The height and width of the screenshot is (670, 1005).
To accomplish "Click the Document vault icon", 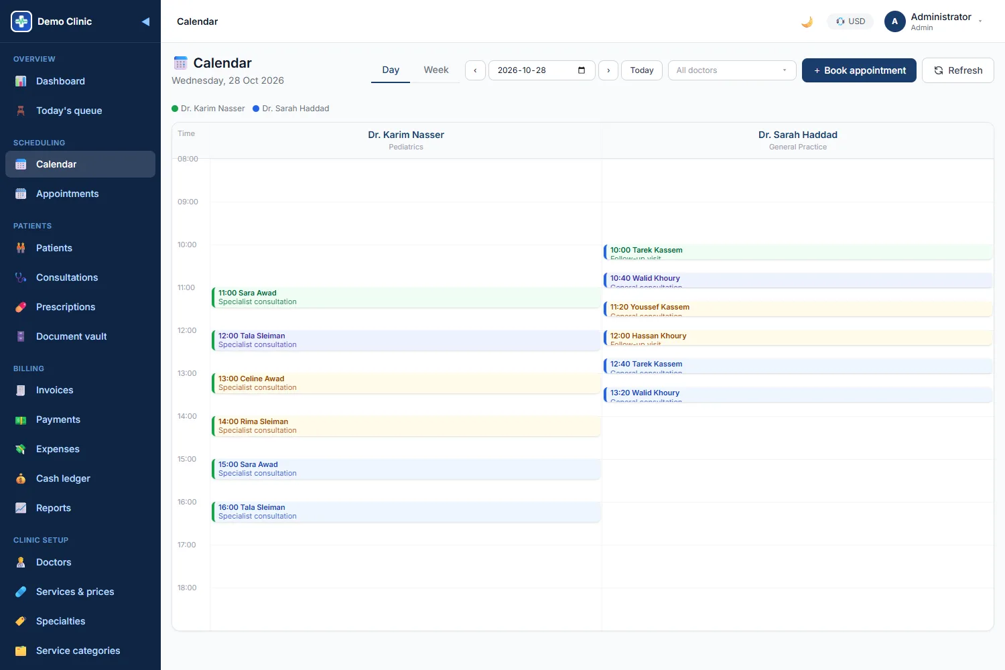I will (21, 336).
